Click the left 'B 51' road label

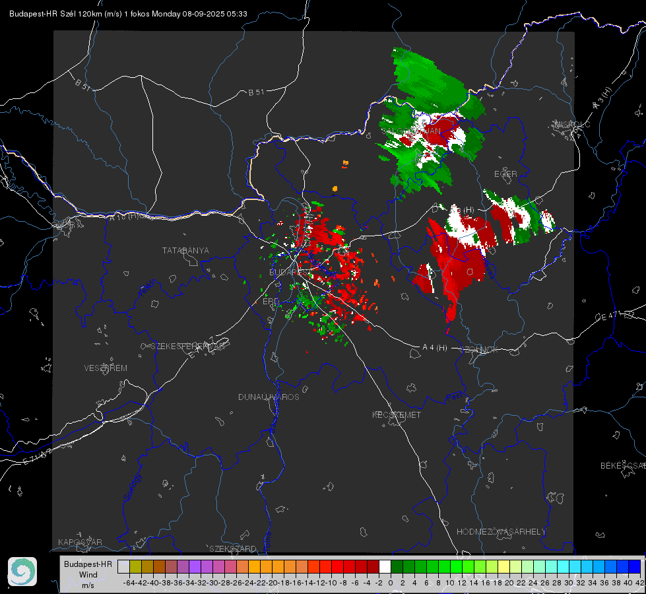click(82, 84)
